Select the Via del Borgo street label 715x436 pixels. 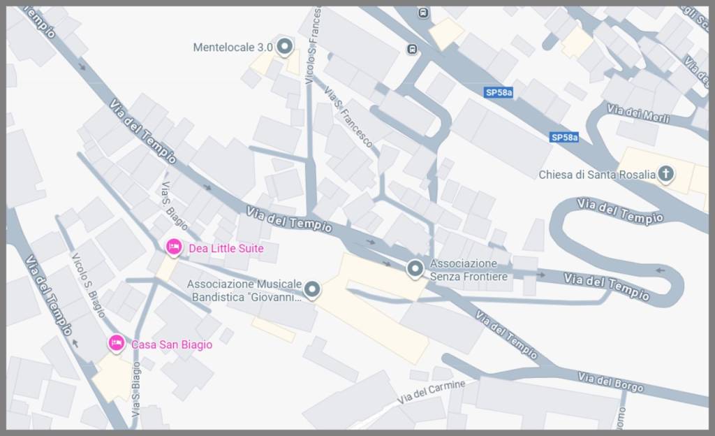click(610, 382)
